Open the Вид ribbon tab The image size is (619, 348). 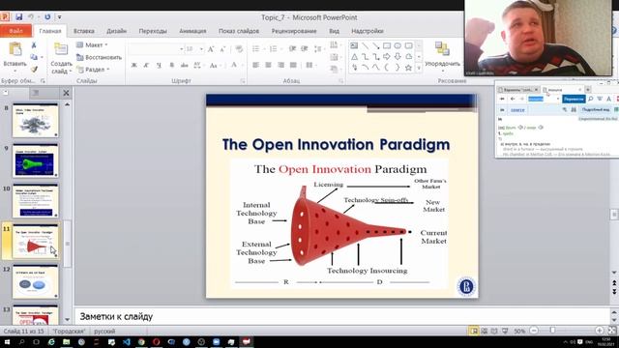334,31
